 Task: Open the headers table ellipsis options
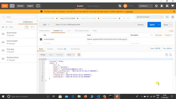151,35
